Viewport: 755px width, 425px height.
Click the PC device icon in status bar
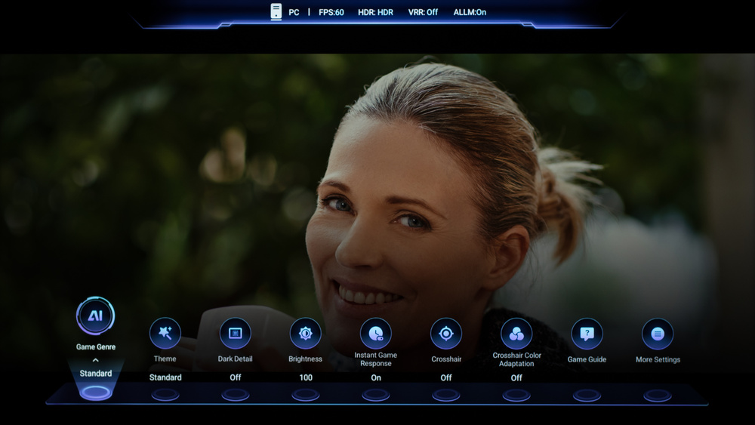tap(276, 12)
